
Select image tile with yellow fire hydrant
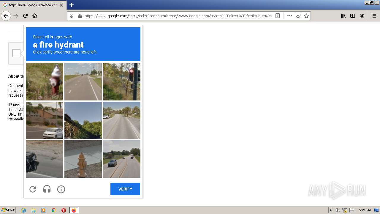83,159
